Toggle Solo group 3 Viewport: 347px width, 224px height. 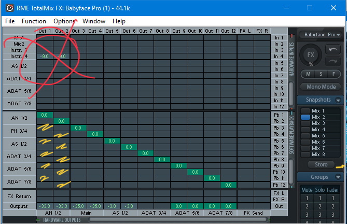click(320, 215)
